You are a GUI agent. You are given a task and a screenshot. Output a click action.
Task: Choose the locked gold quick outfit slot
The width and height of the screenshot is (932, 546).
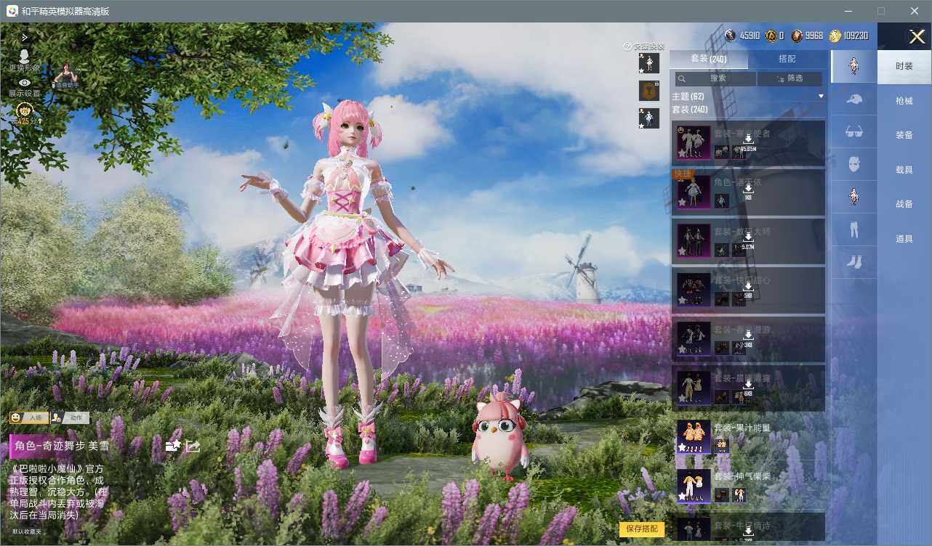(x=648, y=91)
